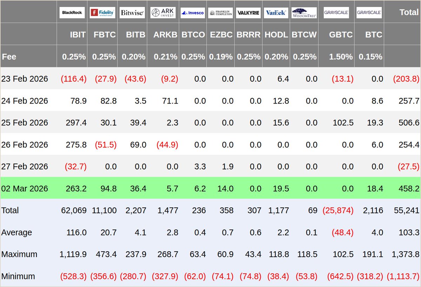Select the highlighted 02 Mar 2026 row label
This screenshot has height=287, width=421.
click(x=25, y=188)
